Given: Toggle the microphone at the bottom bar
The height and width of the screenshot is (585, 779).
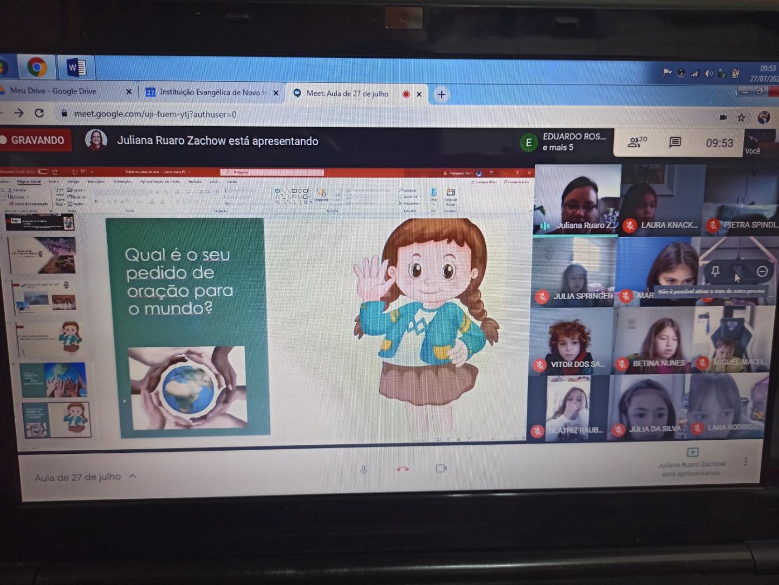Looking at the screenshot, I should [363, 470].
